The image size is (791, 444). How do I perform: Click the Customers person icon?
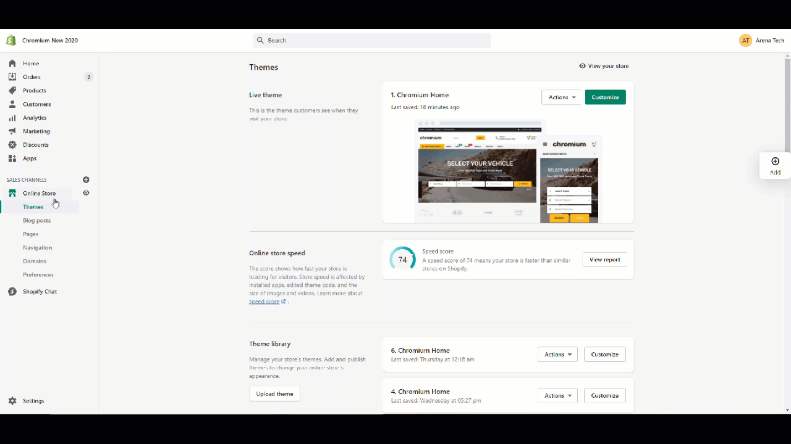(x=12, y=104)
